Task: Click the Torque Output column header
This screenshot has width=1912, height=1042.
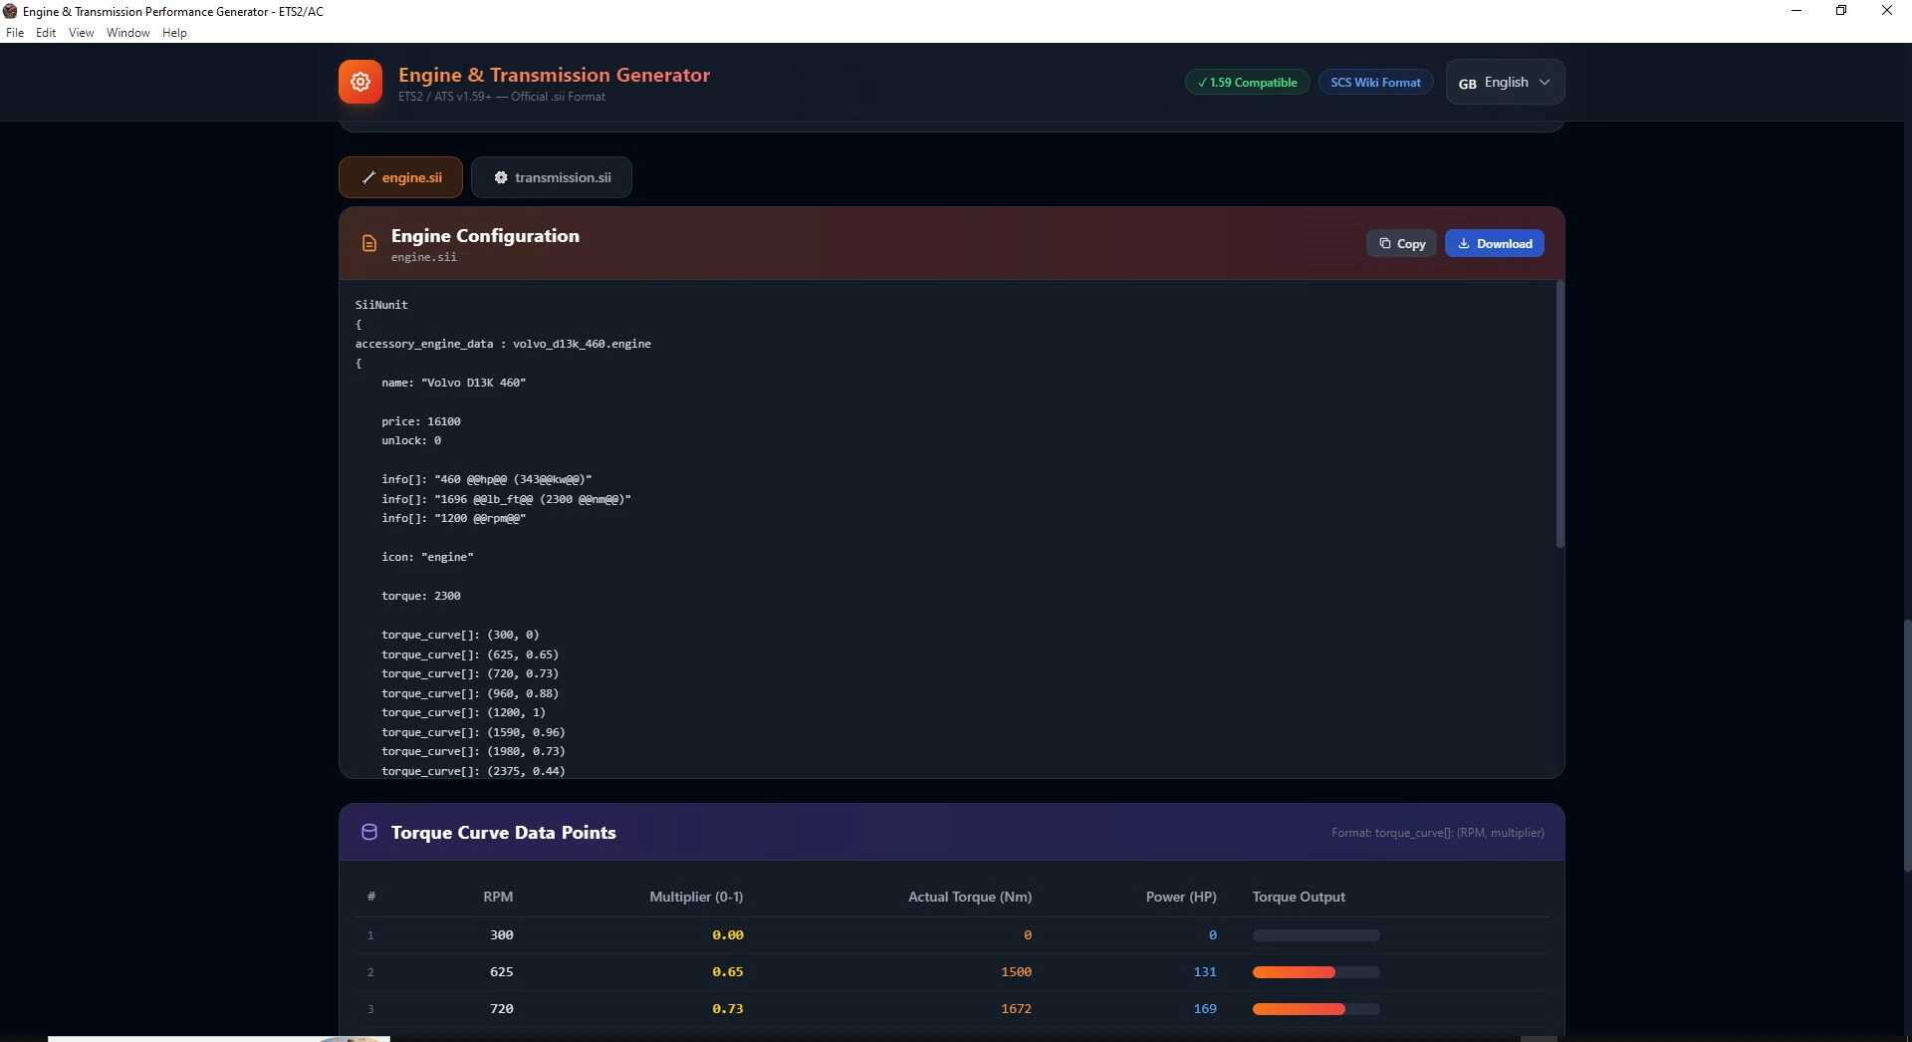Action: pos(1299,897)
